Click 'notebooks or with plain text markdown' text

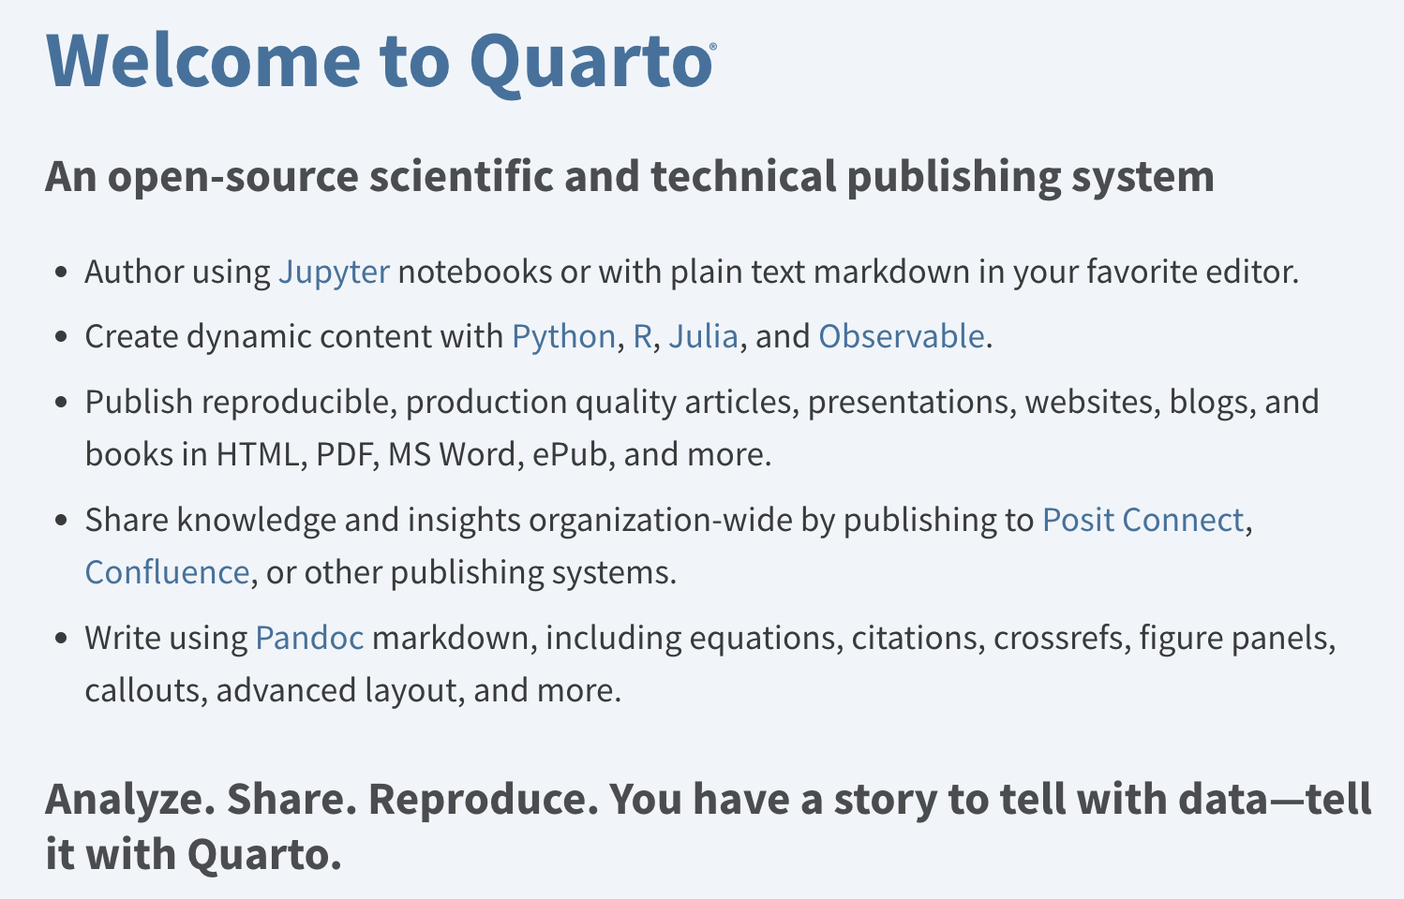tap(684, 272)
